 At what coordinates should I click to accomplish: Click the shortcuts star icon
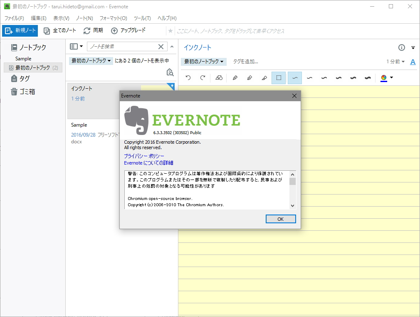click(170, 31)
